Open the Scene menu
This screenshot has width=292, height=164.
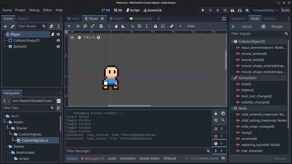[7, 10]
